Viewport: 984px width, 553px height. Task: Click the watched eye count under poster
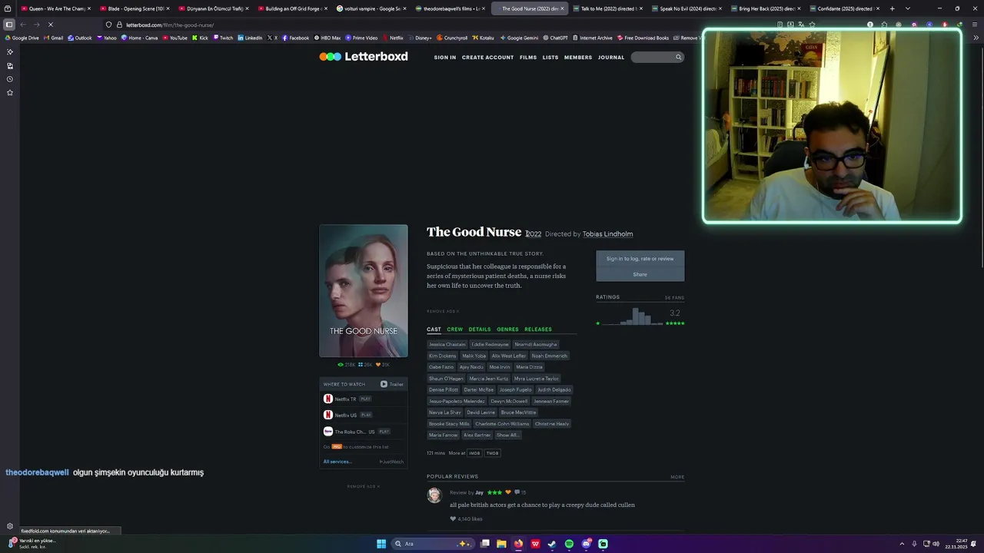347,365
